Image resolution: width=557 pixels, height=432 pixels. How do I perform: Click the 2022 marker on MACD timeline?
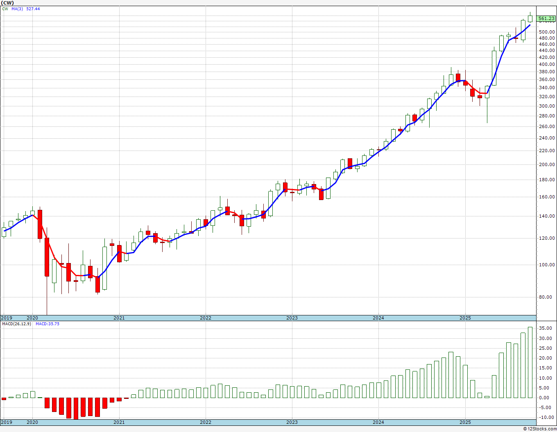click(206, 422)
